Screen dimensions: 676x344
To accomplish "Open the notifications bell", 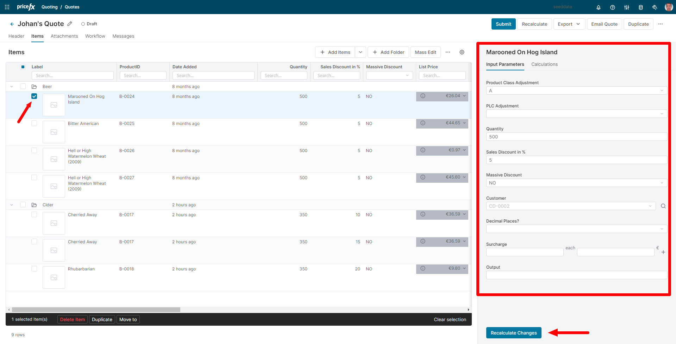I will click(598, 7).
